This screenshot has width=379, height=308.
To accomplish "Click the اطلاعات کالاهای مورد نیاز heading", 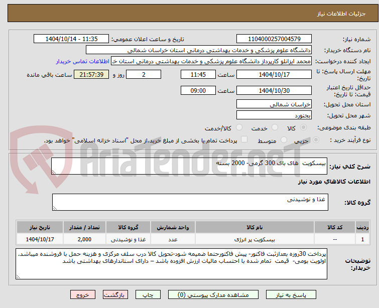I will (334, 182).
